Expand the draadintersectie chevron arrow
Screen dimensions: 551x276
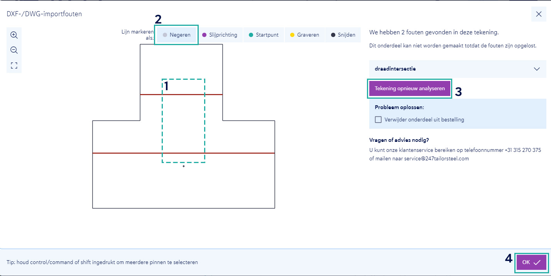point(537,69)
